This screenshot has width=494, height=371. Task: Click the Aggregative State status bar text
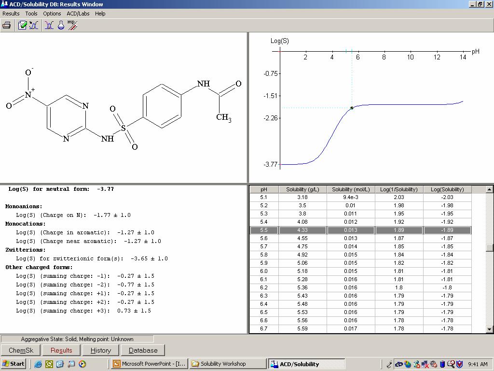point(77,339)
